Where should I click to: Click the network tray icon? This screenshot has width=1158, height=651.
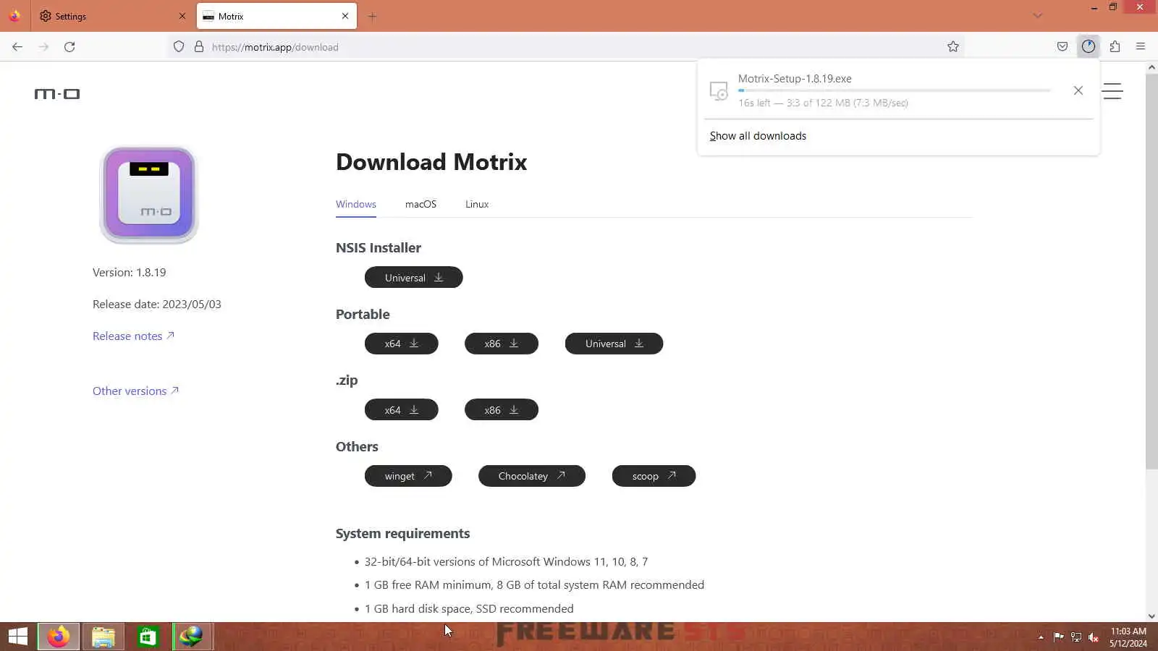tap(1076, 637)
